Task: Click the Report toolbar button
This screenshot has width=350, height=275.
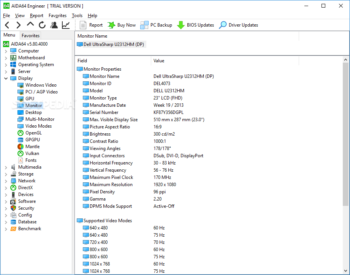Action: point(91,25)
